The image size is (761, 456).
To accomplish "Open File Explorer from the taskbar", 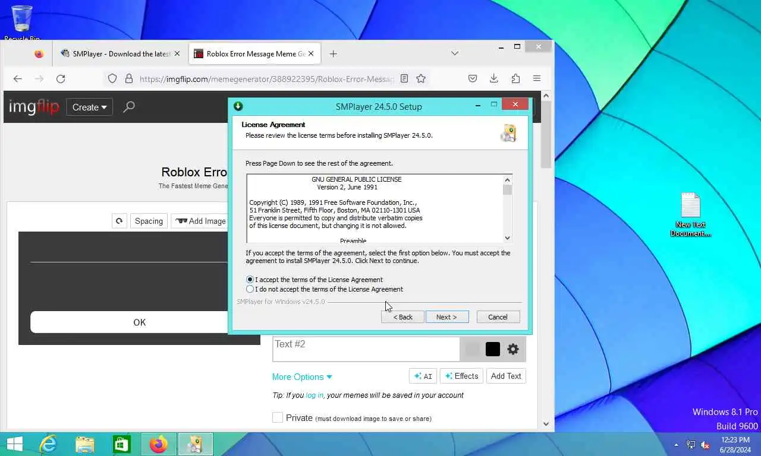I will (85, 444).
